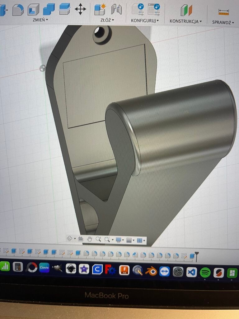
Task: Open Blender from the macOS dock
Action: pyautogui.click(x=151, y=271)
